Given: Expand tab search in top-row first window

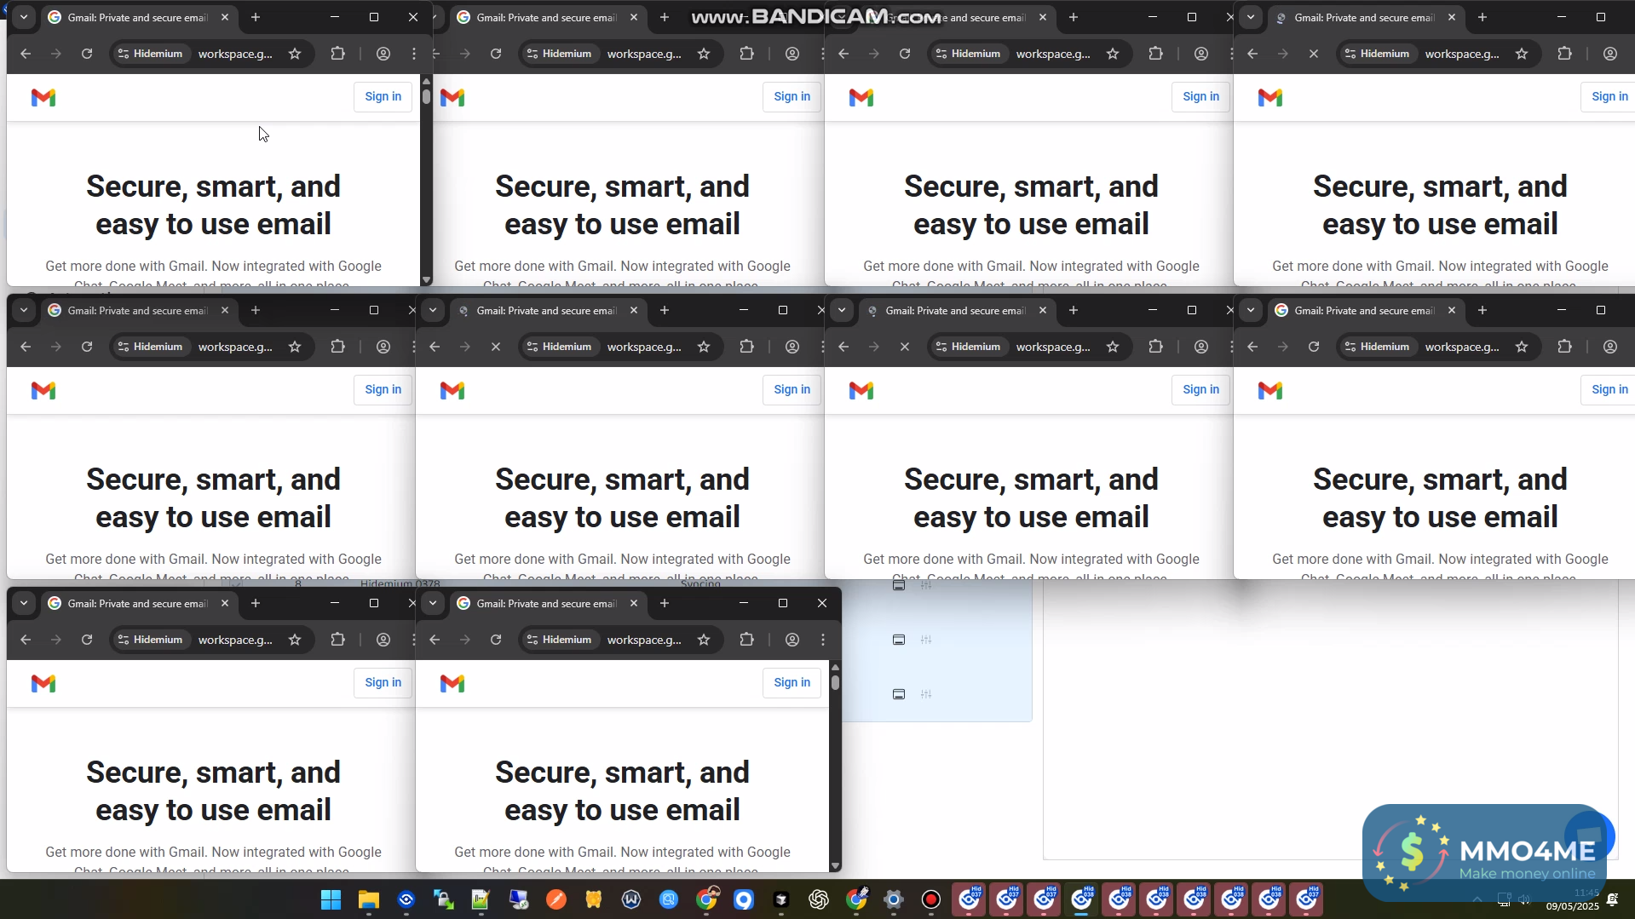Looking at the screenshot, I should point(24,17).
